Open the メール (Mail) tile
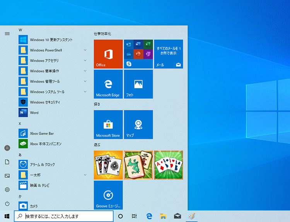This screenshot has width=290, height=222. point(169,54)
